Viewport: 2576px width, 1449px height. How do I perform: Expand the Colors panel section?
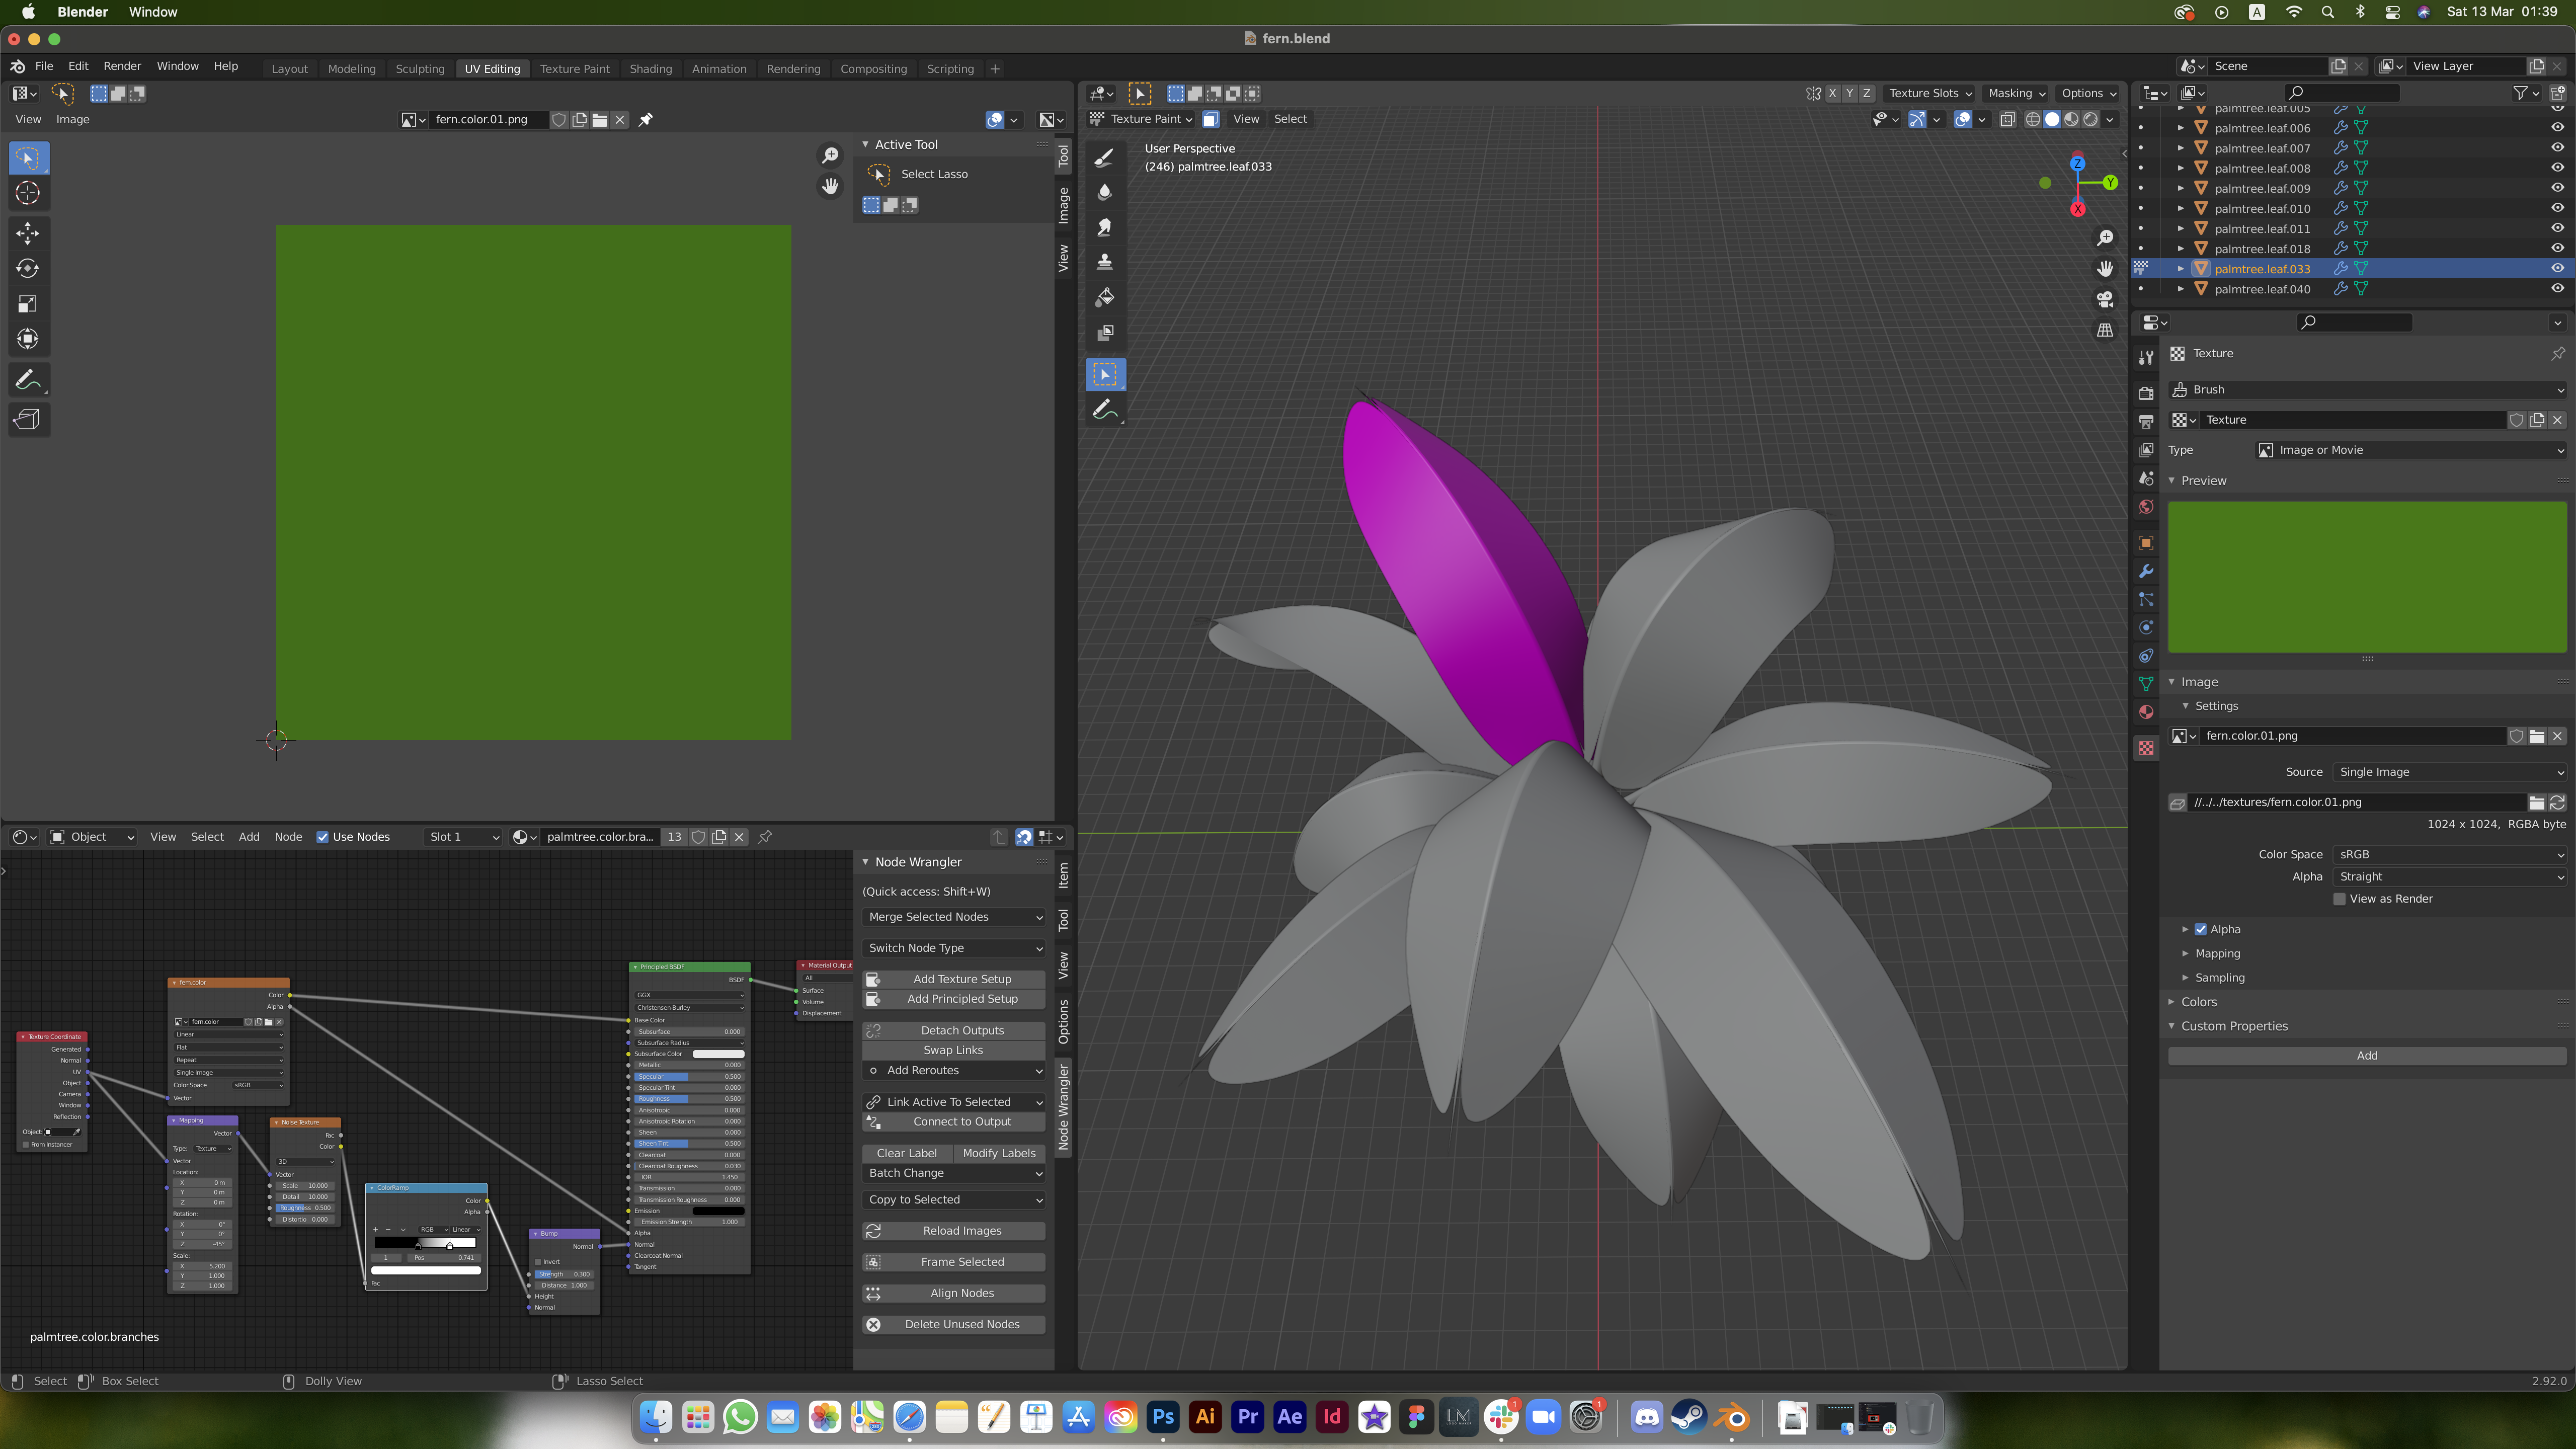[2199, 1002]
